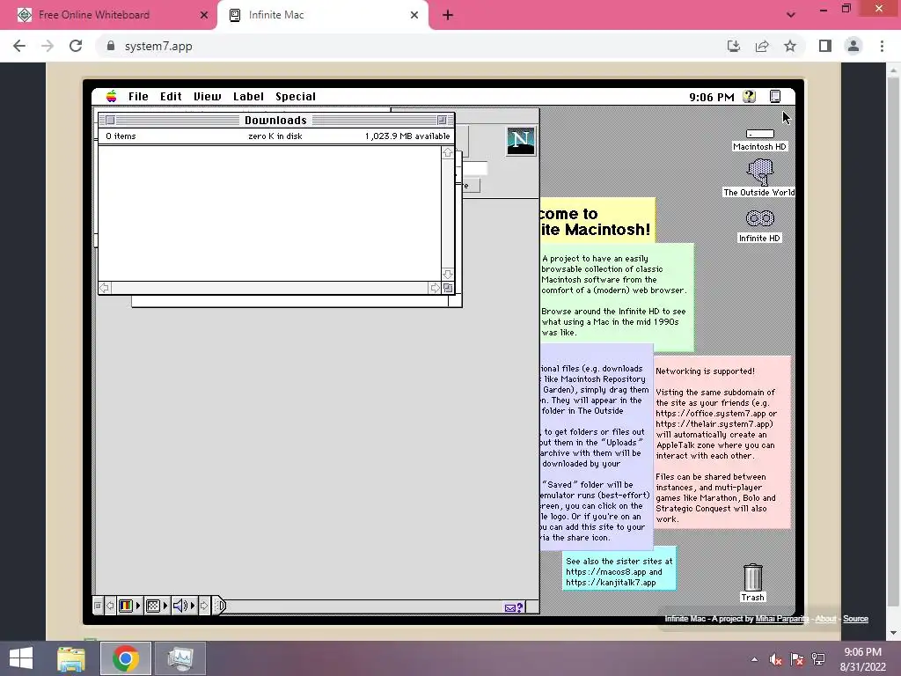
Task: Click the size box of Downloads window
Action: 448,288
